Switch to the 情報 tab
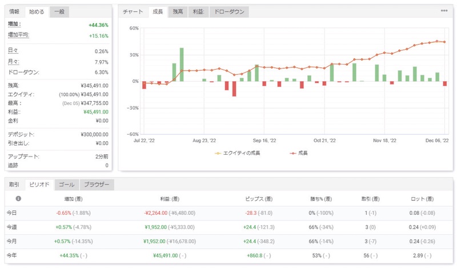457x268 pixels. click(14, 11)
